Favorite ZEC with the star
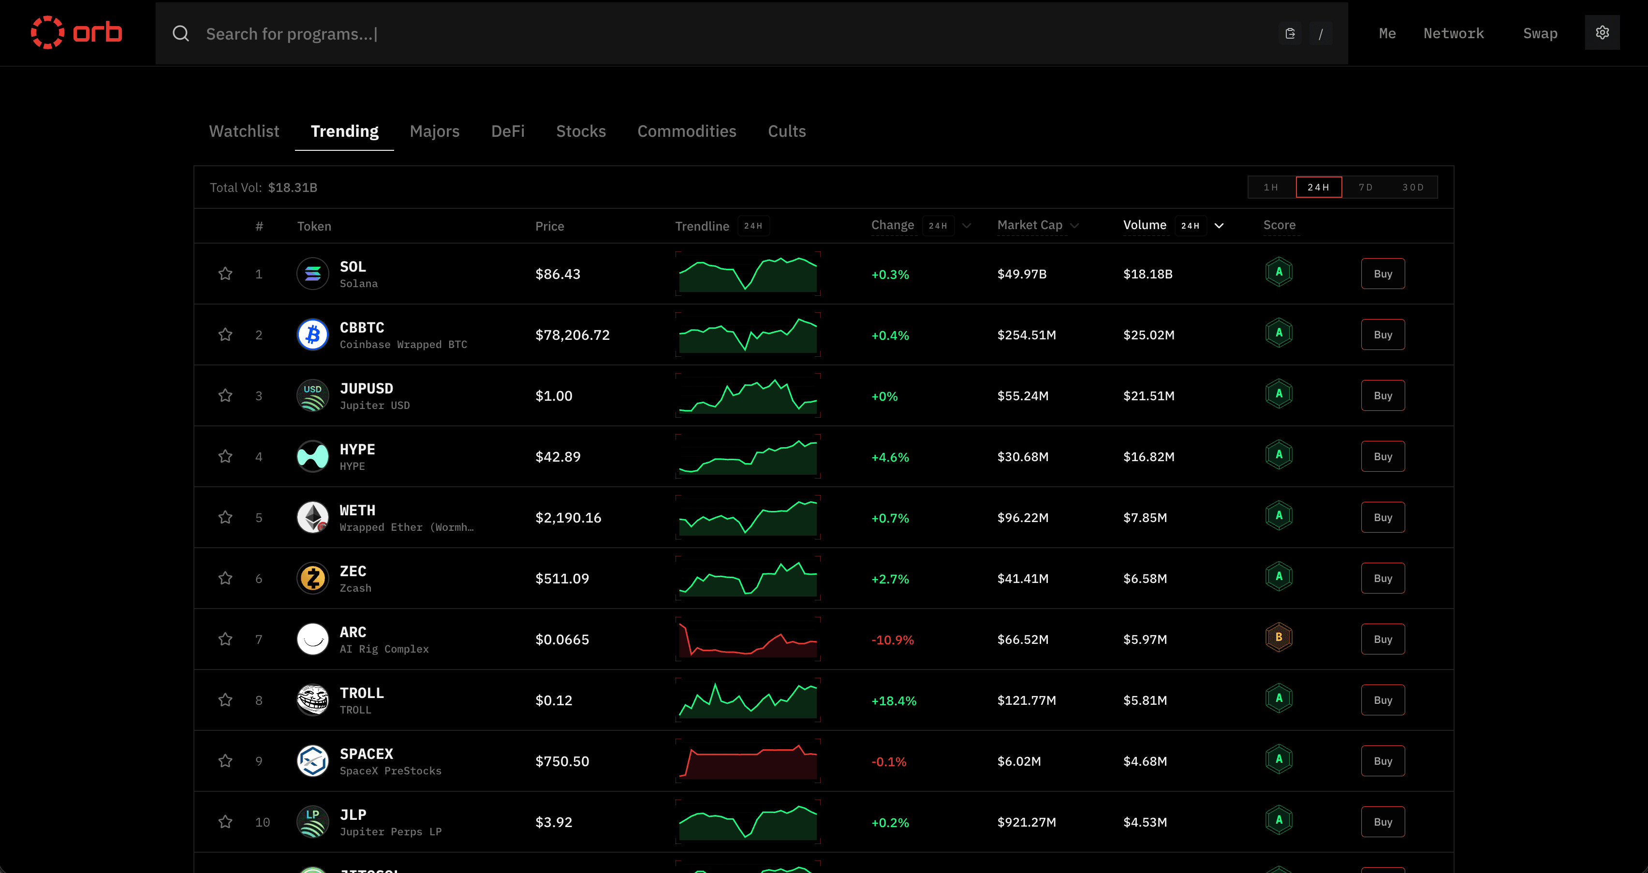This screenshot has height=873, width=1648. tap(225, 578)
